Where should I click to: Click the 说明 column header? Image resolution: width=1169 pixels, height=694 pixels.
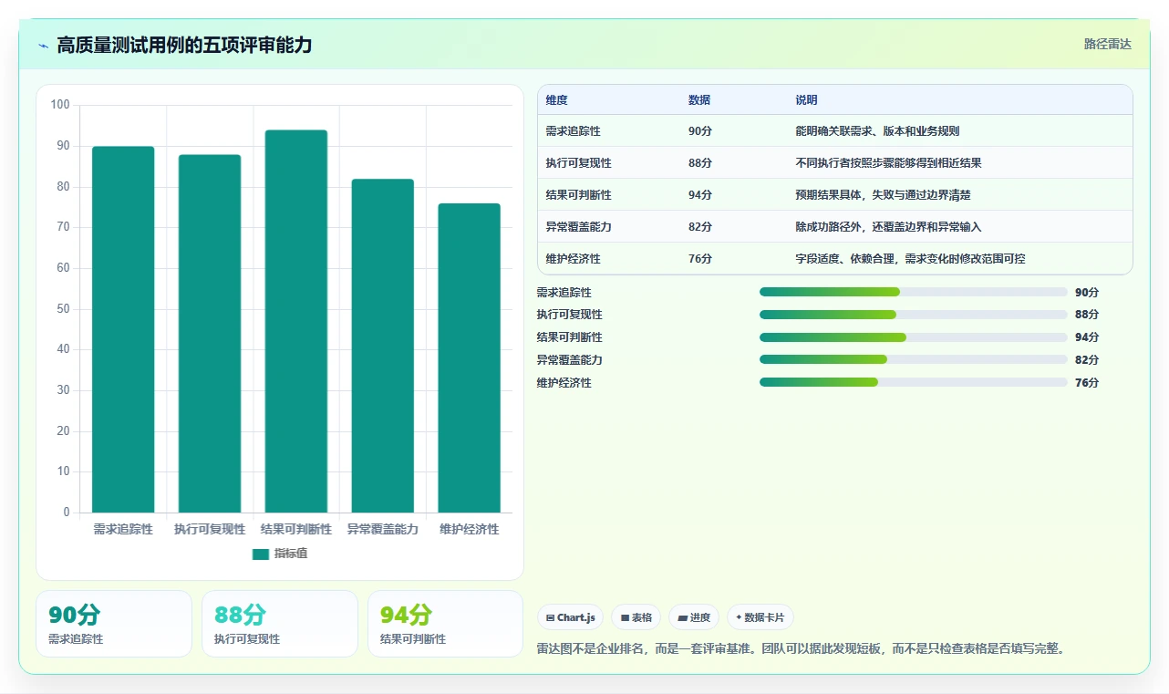click(806, 100)
